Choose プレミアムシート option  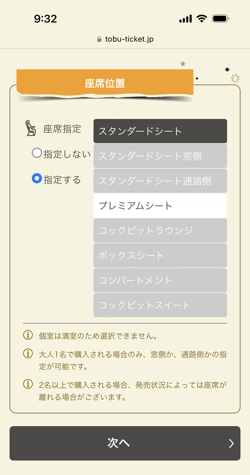point(160,206)
